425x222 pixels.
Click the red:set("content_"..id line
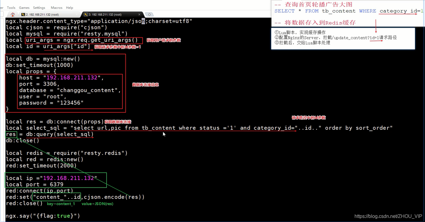tap(75, 197)
